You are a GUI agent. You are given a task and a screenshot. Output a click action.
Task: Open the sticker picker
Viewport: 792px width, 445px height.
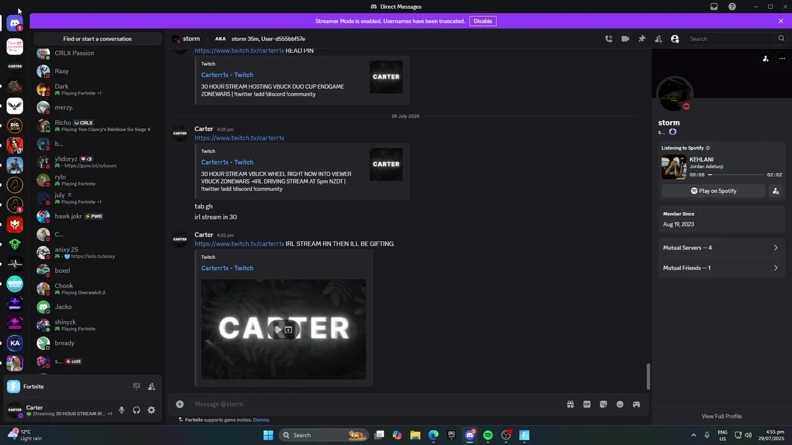tap(603, 404)
